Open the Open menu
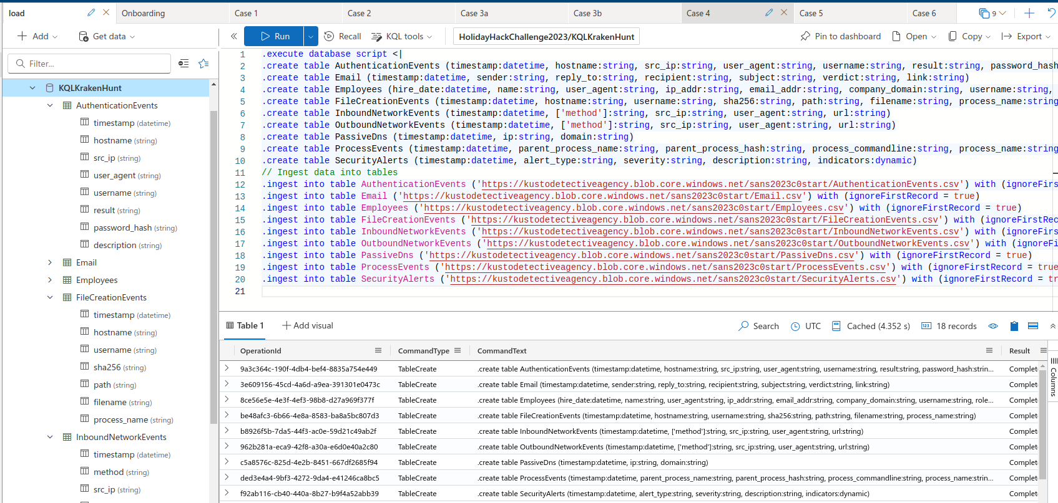This screenshot has height=503, width=1058. 914,36
